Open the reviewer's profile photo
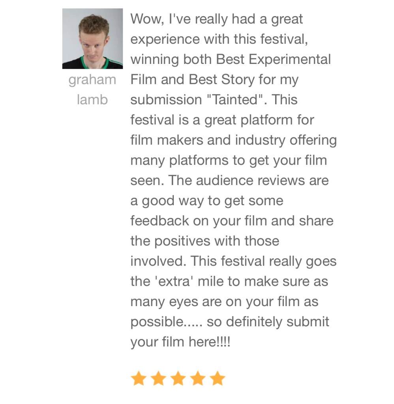 (92, 39)
